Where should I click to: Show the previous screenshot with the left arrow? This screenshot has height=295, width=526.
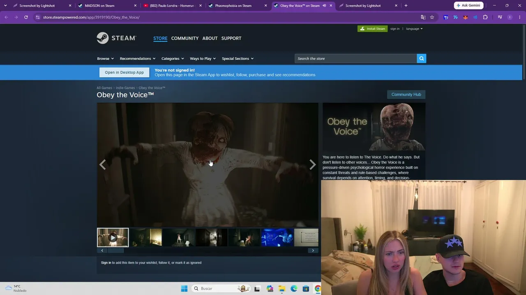[103, 165]
